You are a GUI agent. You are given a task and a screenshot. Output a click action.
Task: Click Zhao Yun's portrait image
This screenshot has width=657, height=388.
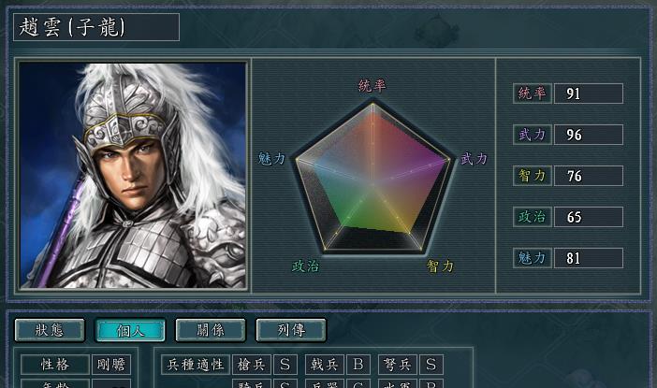(132, 175)
